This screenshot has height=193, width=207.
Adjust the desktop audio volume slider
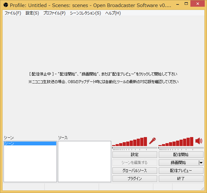(181, 148)
